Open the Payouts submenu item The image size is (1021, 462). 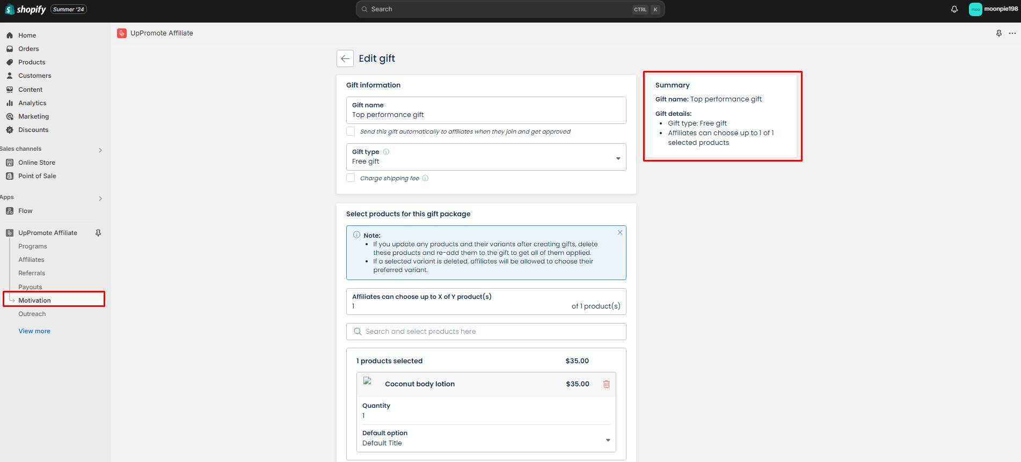(x=30, y=287)
